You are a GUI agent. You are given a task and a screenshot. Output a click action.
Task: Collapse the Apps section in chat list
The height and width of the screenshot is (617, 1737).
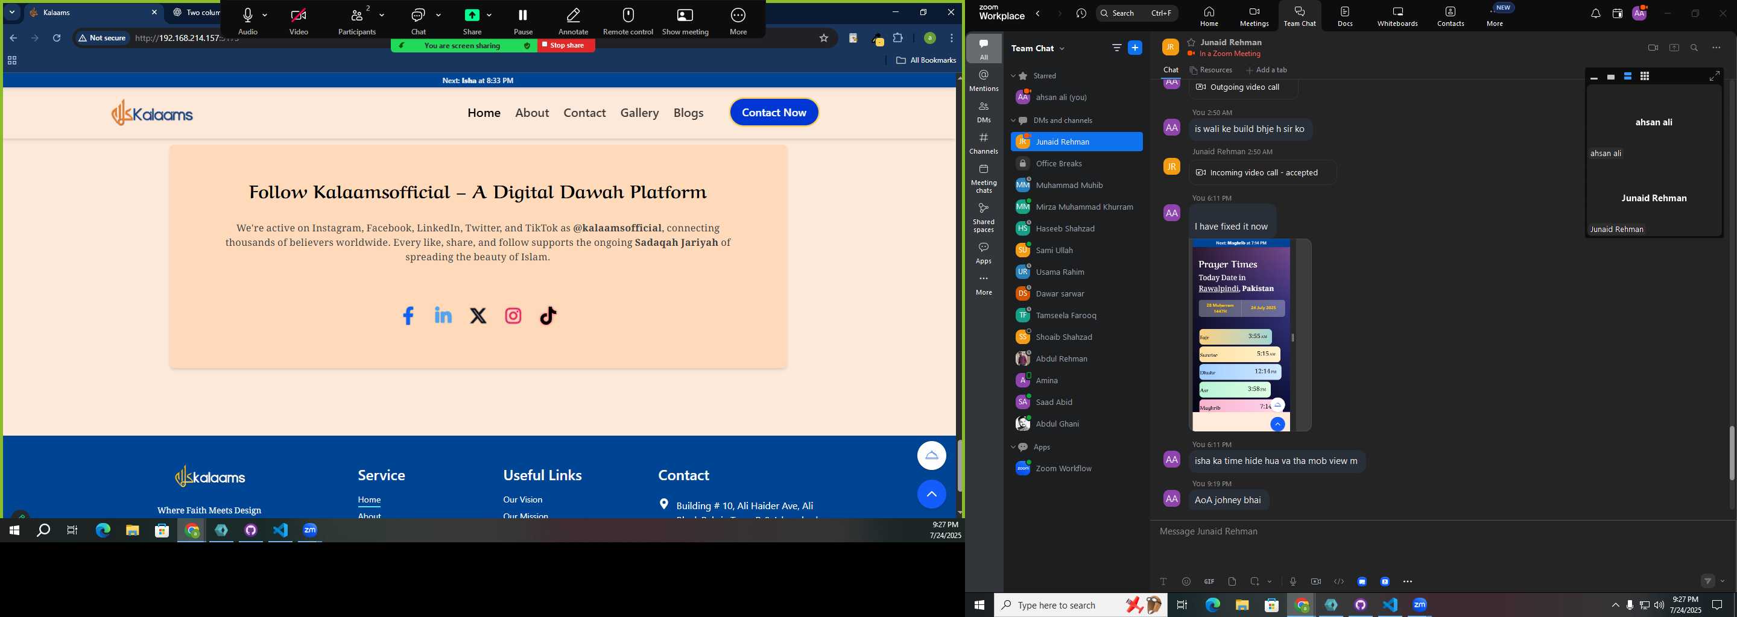pyautogui.click(x=1013, y=447)
